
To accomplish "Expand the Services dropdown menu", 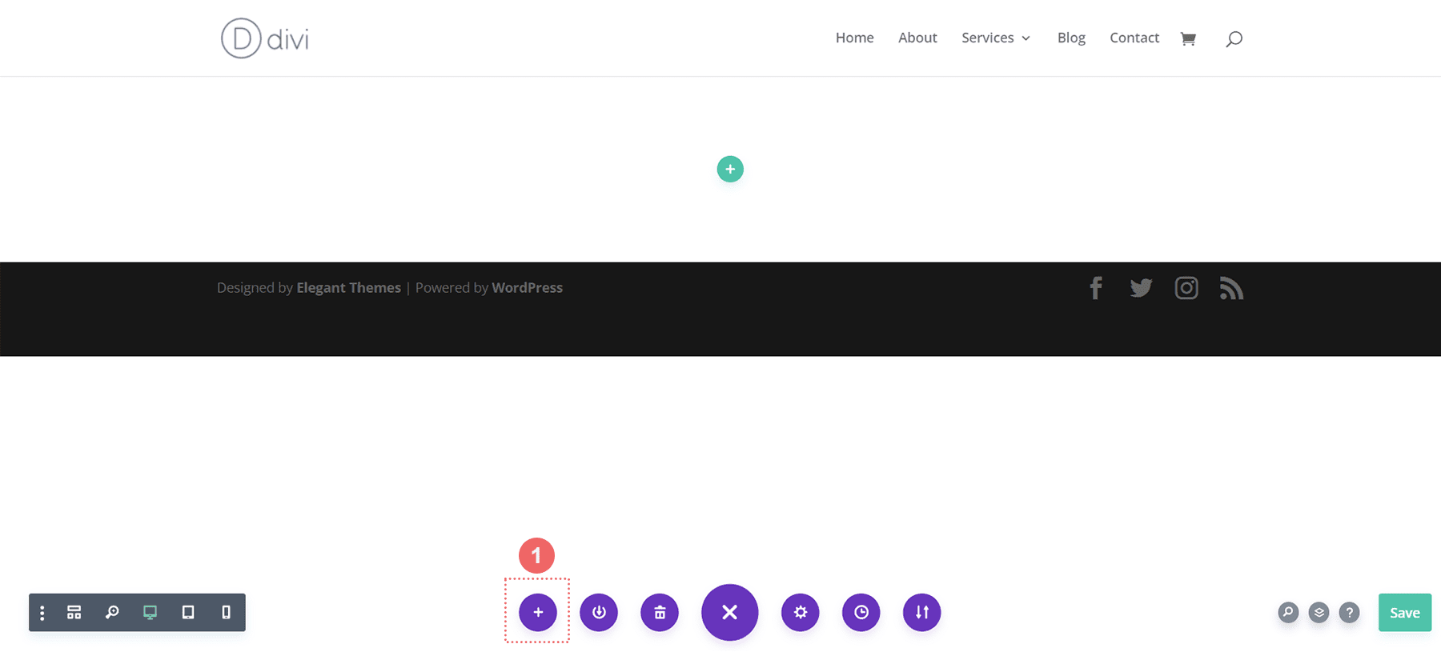I will click(996, 38).
